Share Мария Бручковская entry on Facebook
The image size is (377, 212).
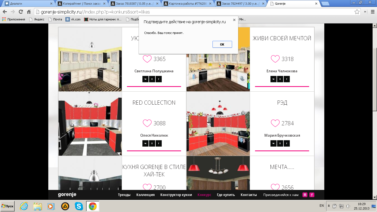point(287,144)
